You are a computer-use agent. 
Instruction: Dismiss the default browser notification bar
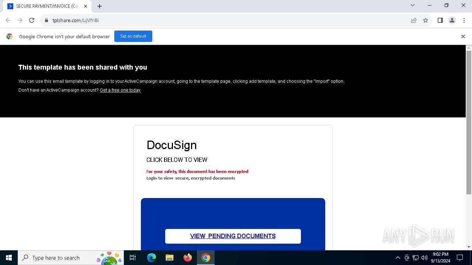point(463,36)
